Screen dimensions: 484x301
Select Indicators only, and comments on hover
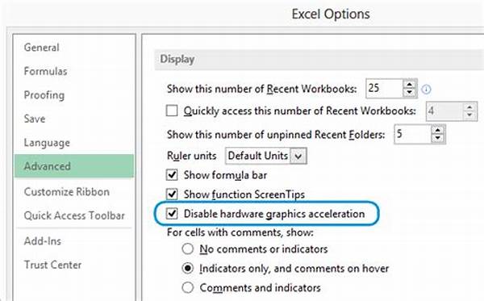pyautogui.click(x=188, y=268)
